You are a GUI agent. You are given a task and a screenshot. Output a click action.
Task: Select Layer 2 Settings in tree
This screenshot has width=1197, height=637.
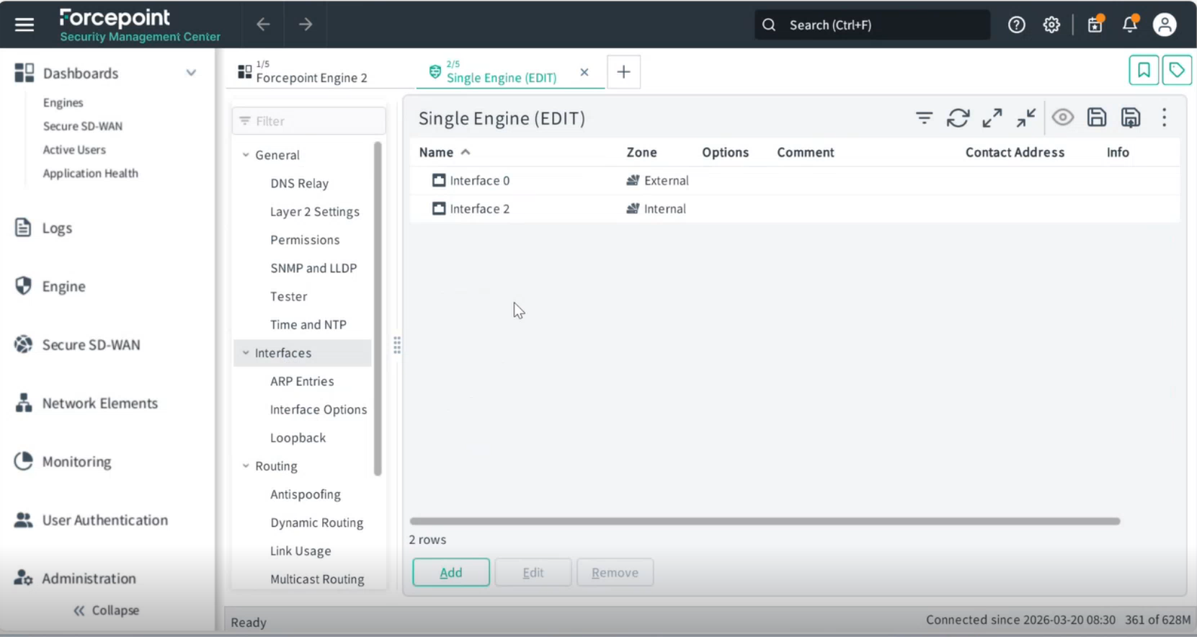(315, 212)
